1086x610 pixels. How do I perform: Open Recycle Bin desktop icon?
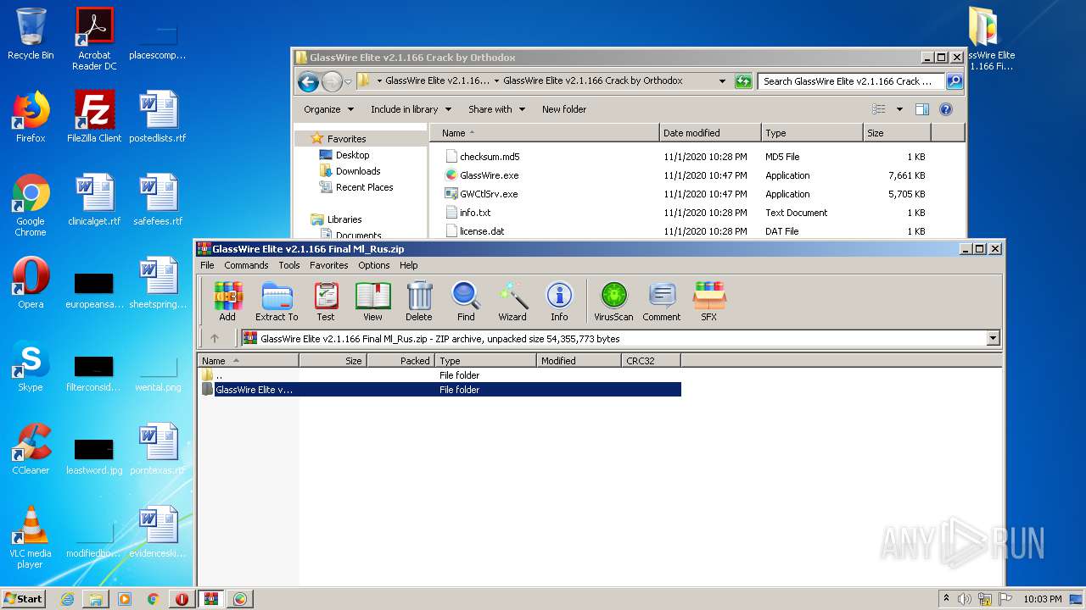click(x=31, y=34)
